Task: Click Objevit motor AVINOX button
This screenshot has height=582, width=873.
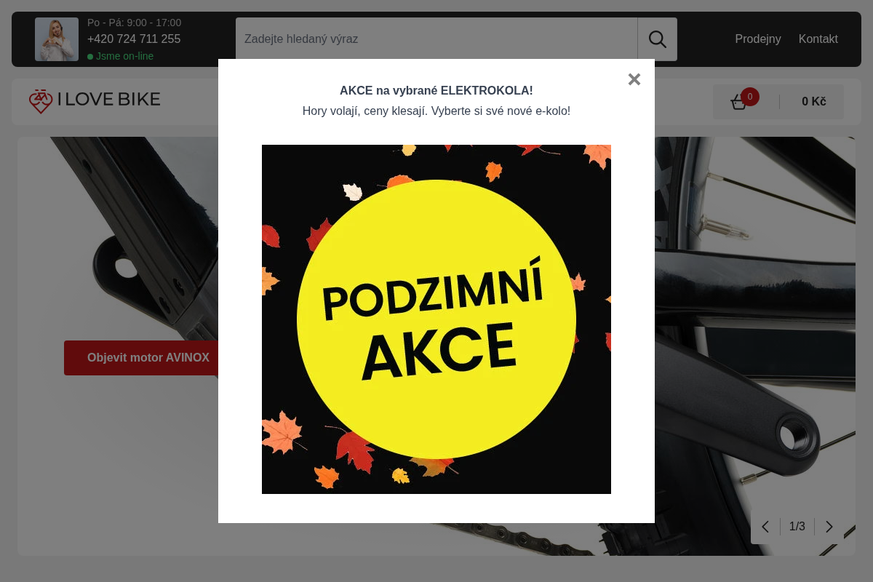Action: point(141,358)
